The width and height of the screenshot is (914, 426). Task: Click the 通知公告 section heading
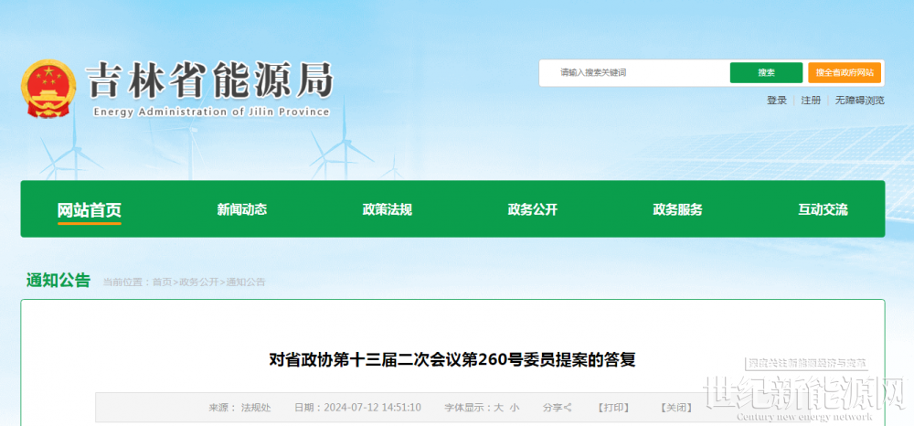(x=58, y=281)
